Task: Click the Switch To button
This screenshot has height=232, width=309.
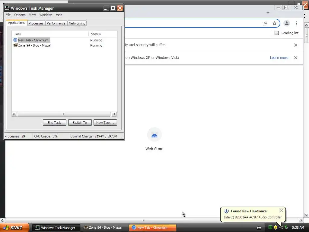Action: 80,123
